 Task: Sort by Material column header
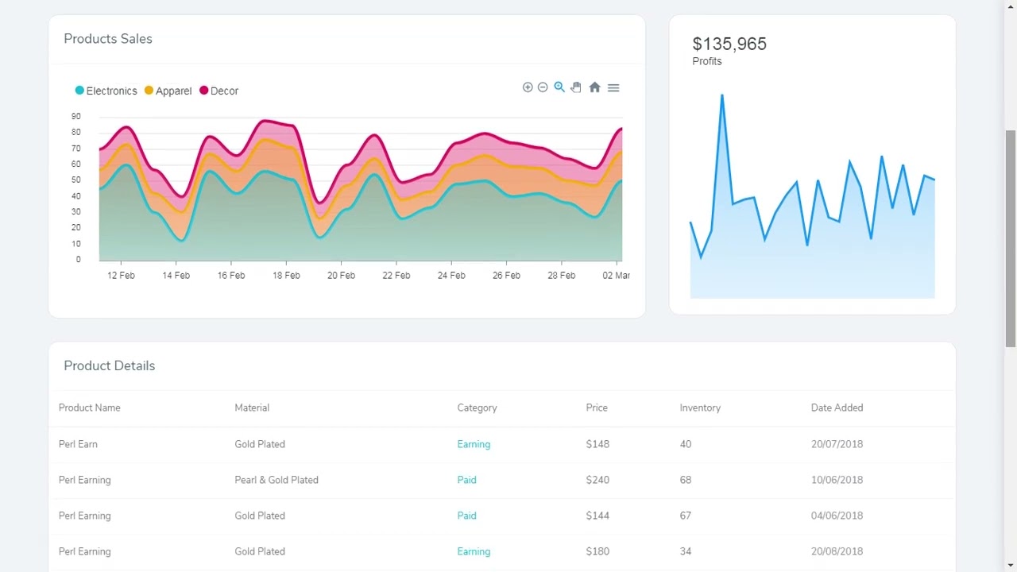pos(252,408)
